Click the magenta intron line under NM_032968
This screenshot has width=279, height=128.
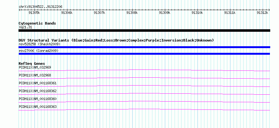pyautogui.click(x=144, y=78)
